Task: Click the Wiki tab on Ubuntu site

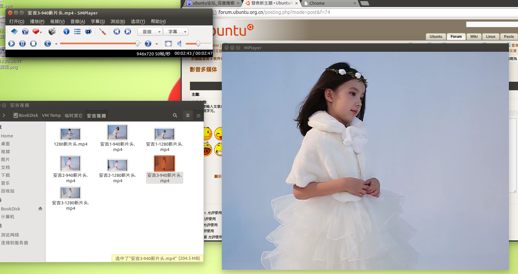Action: [474, 37]
